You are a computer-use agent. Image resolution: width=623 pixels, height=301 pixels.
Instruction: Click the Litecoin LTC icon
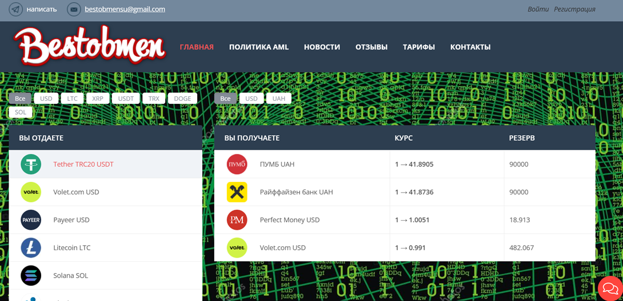point(31,248)
